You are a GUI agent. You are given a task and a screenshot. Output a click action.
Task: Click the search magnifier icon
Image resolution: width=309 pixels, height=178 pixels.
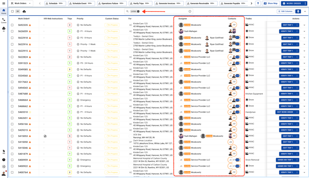pos(127,12)
